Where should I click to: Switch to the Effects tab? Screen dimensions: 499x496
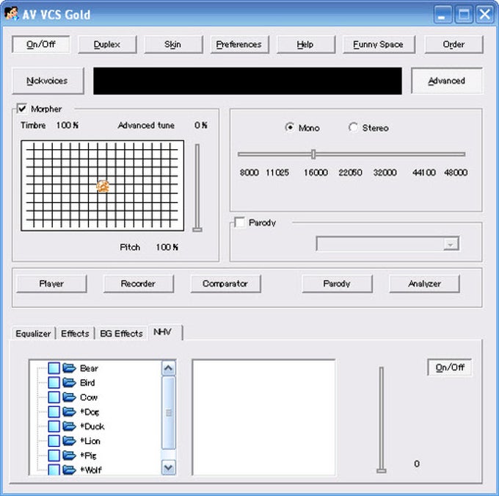point(75,334)
